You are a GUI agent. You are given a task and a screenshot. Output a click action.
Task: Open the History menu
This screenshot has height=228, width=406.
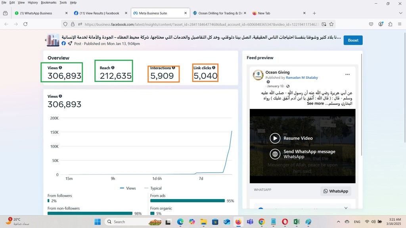tap(33, 3)
